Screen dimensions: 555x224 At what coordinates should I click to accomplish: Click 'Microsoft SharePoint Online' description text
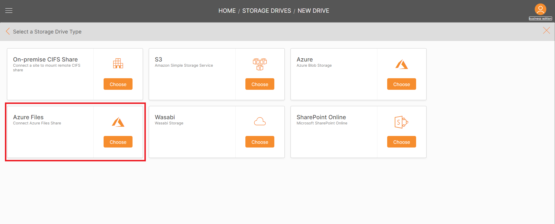pos(322,123)
